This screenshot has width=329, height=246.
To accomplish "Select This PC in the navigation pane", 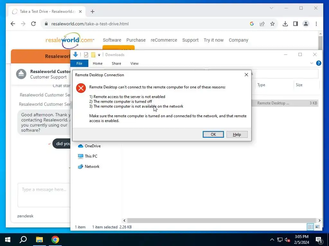I will [x=88, y=156].
